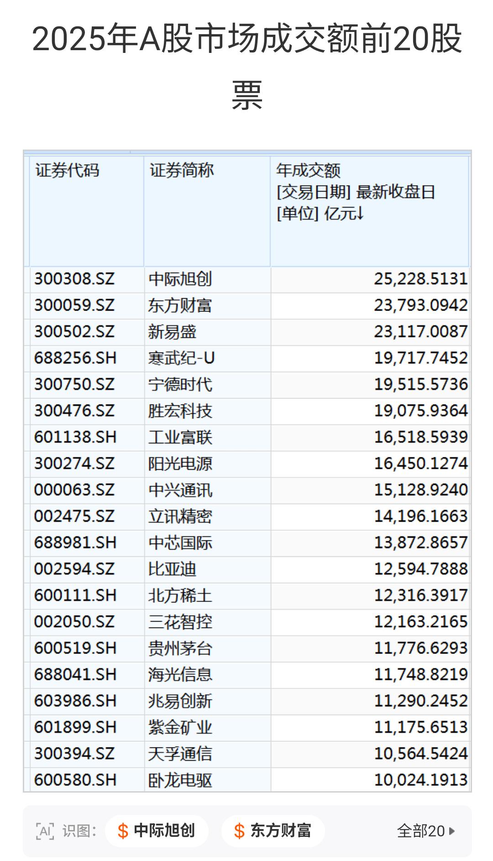Select the stock code 600580.SH
493x861 pixels.
(x=75, y=780)
